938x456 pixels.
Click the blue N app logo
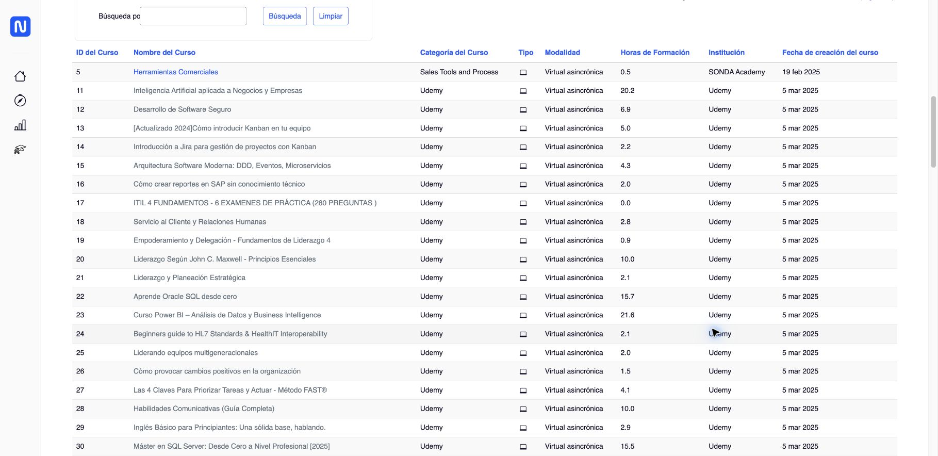[20, 26]
